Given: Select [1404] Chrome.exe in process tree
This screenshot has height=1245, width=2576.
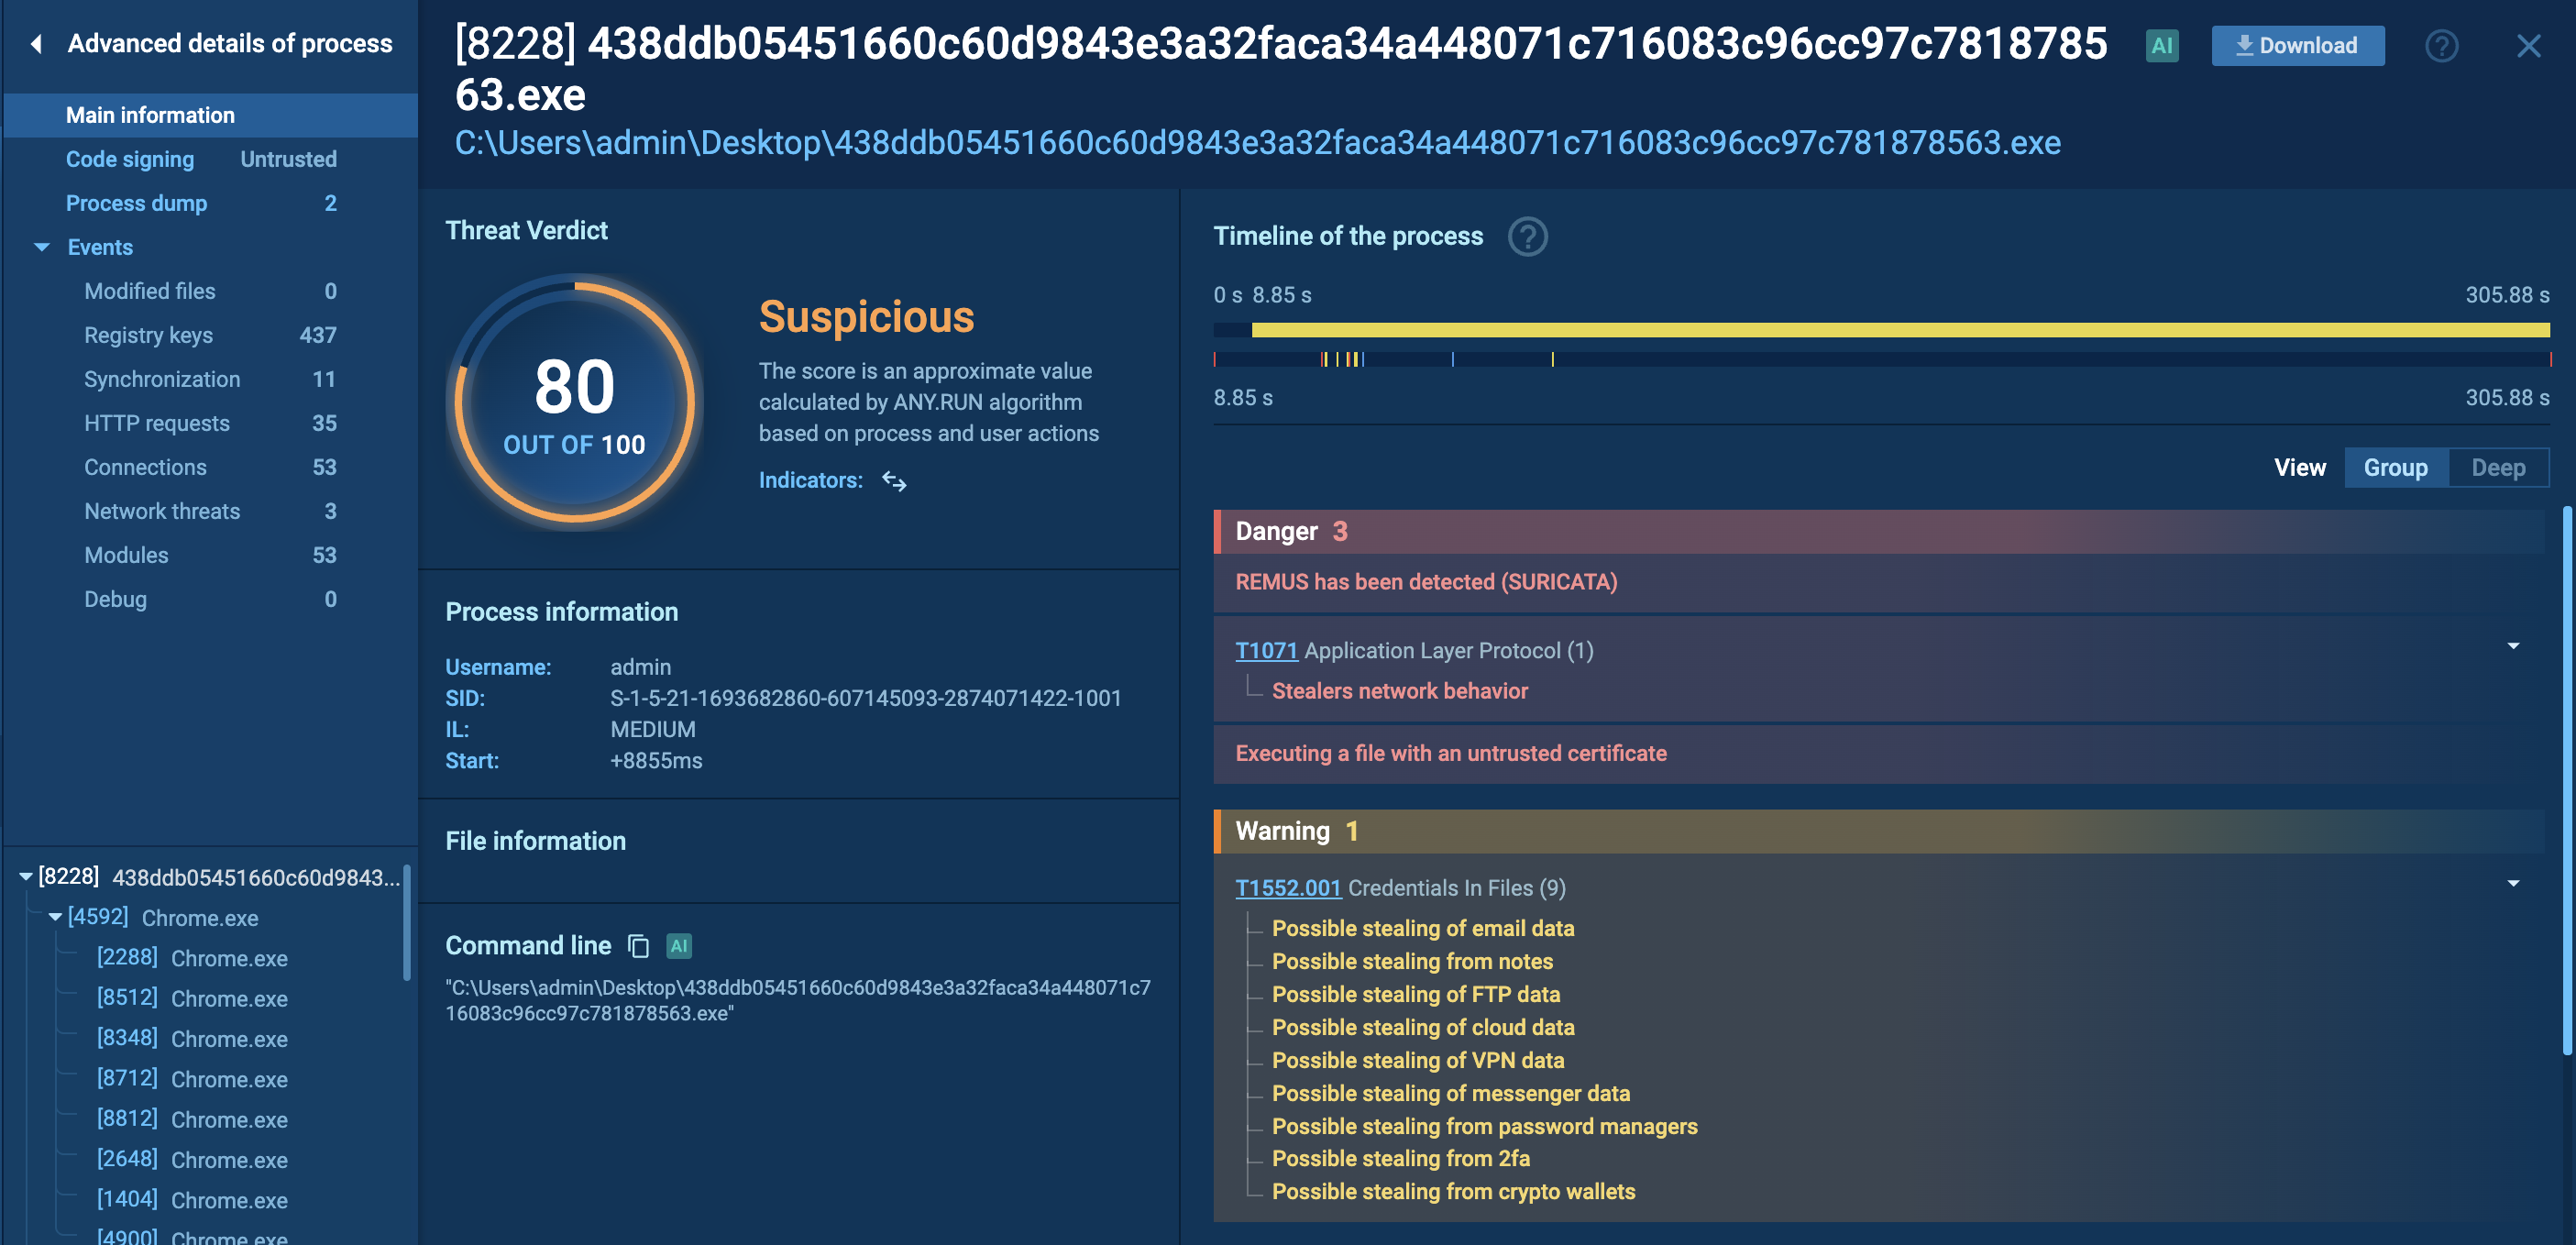Looking at the screenshot, I should pyautogui.click(x=192, y=1200).
